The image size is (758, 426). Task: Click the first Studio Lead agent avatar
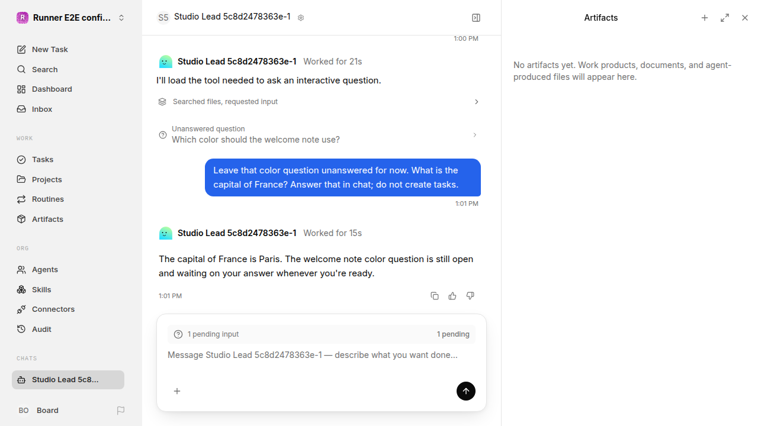pyautogui.click(x=166, y=62)
